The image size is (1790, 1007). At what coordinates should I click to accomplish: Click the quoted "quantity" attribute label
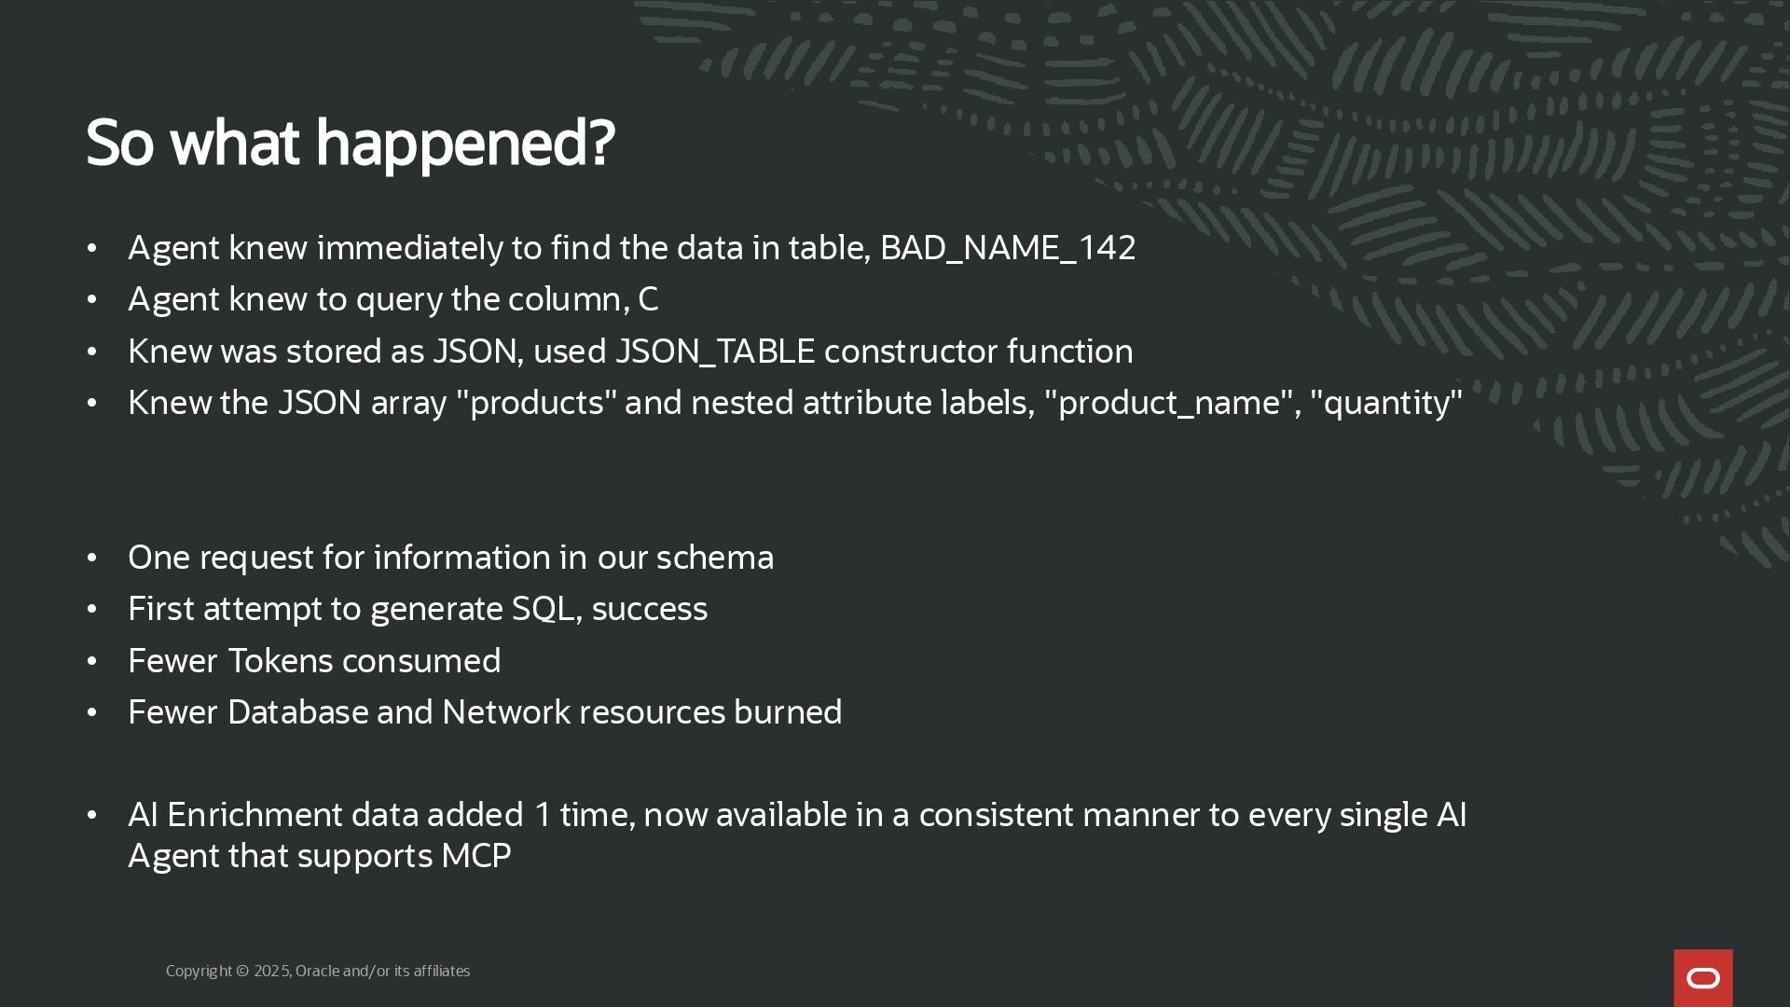[x=1386, y=403]
